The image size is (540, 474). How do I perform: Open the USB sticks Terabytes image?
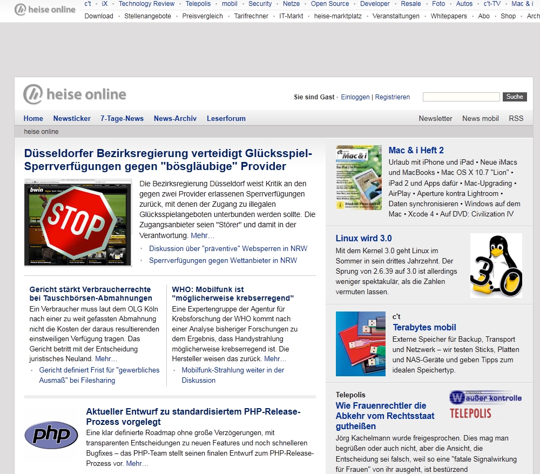(x=360, y=344)
